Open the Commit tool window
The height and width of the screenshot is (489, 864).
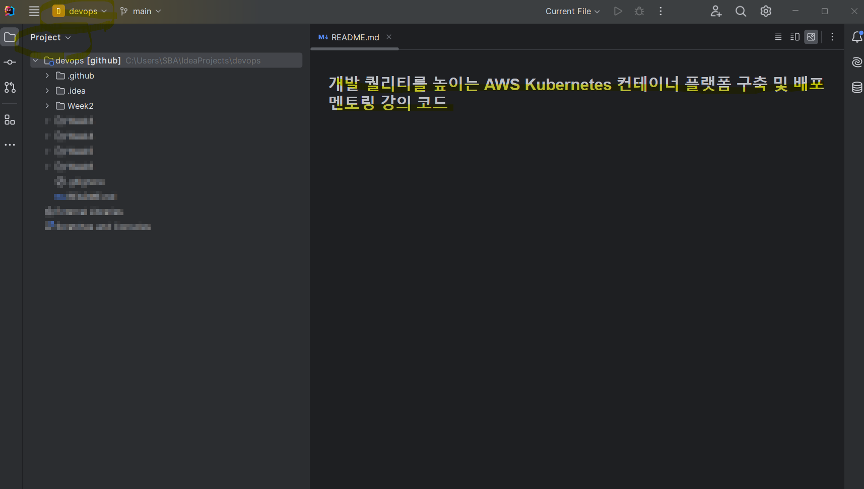coord(10,62)
